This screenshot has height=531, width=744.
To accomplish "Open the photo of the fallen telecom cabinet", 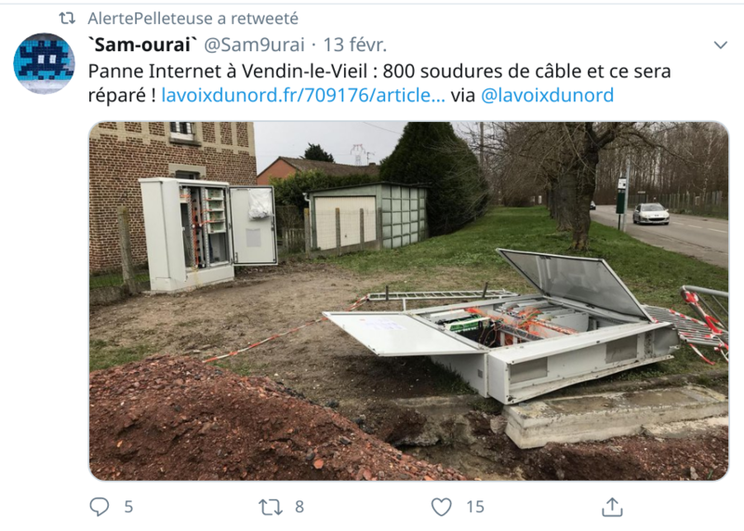I will (x=408, y=301).
